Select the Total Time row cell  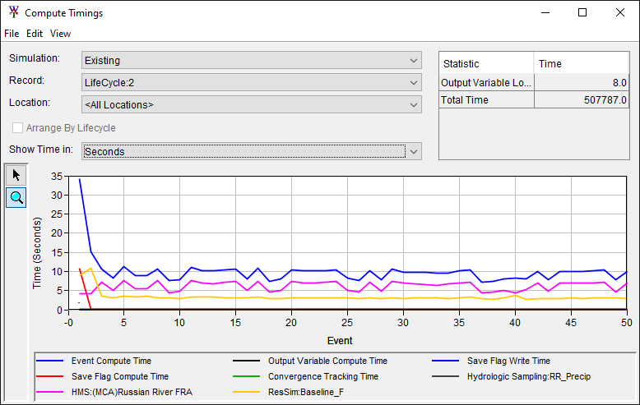point(486,100)
